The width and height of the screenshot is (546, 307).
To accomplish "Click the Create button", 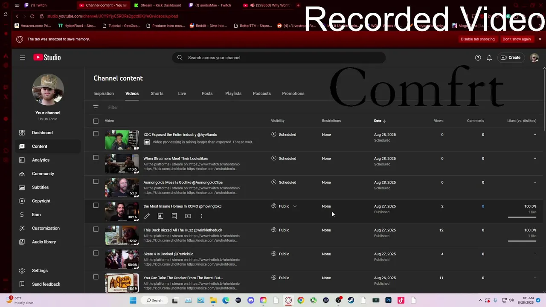I will [x=511, y=58].
